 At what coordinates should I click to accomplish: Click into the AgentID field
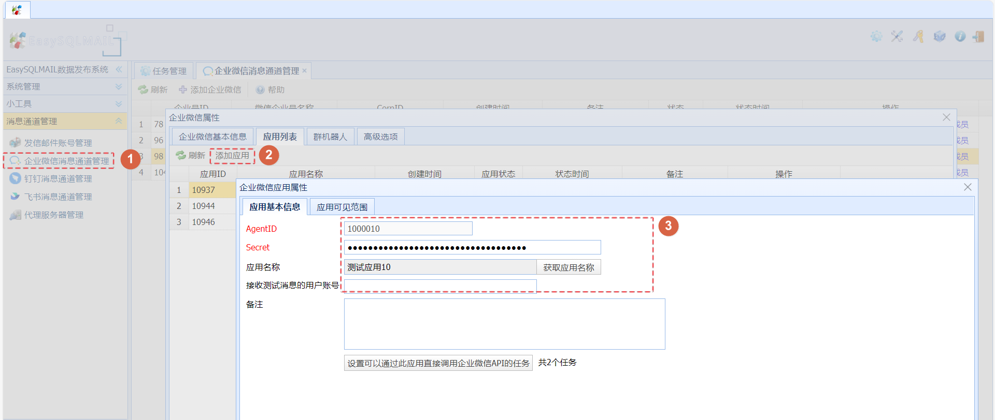point(408,229)
